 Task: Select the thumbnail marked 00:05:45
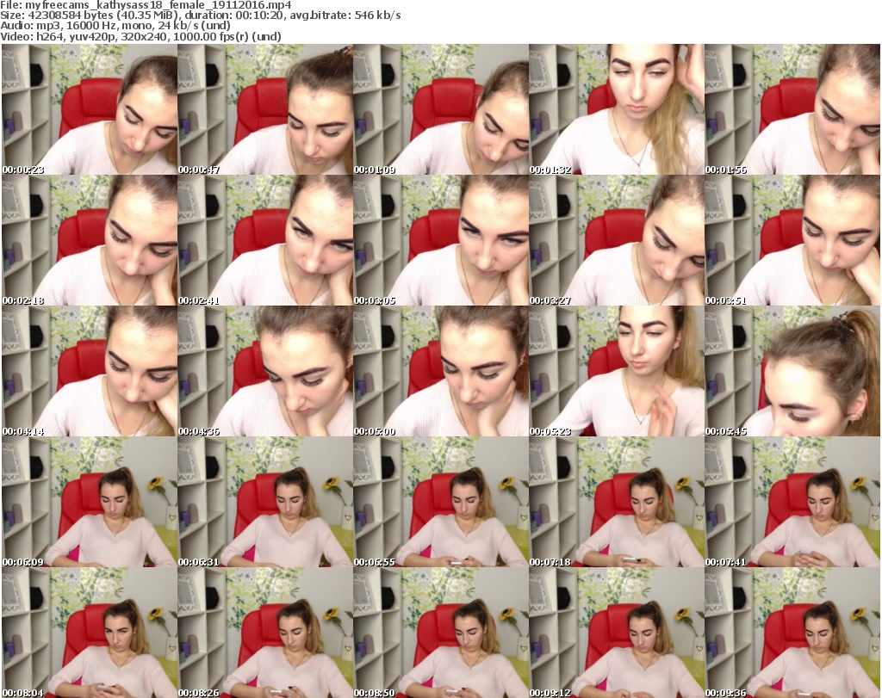click(x=792, y=371)
